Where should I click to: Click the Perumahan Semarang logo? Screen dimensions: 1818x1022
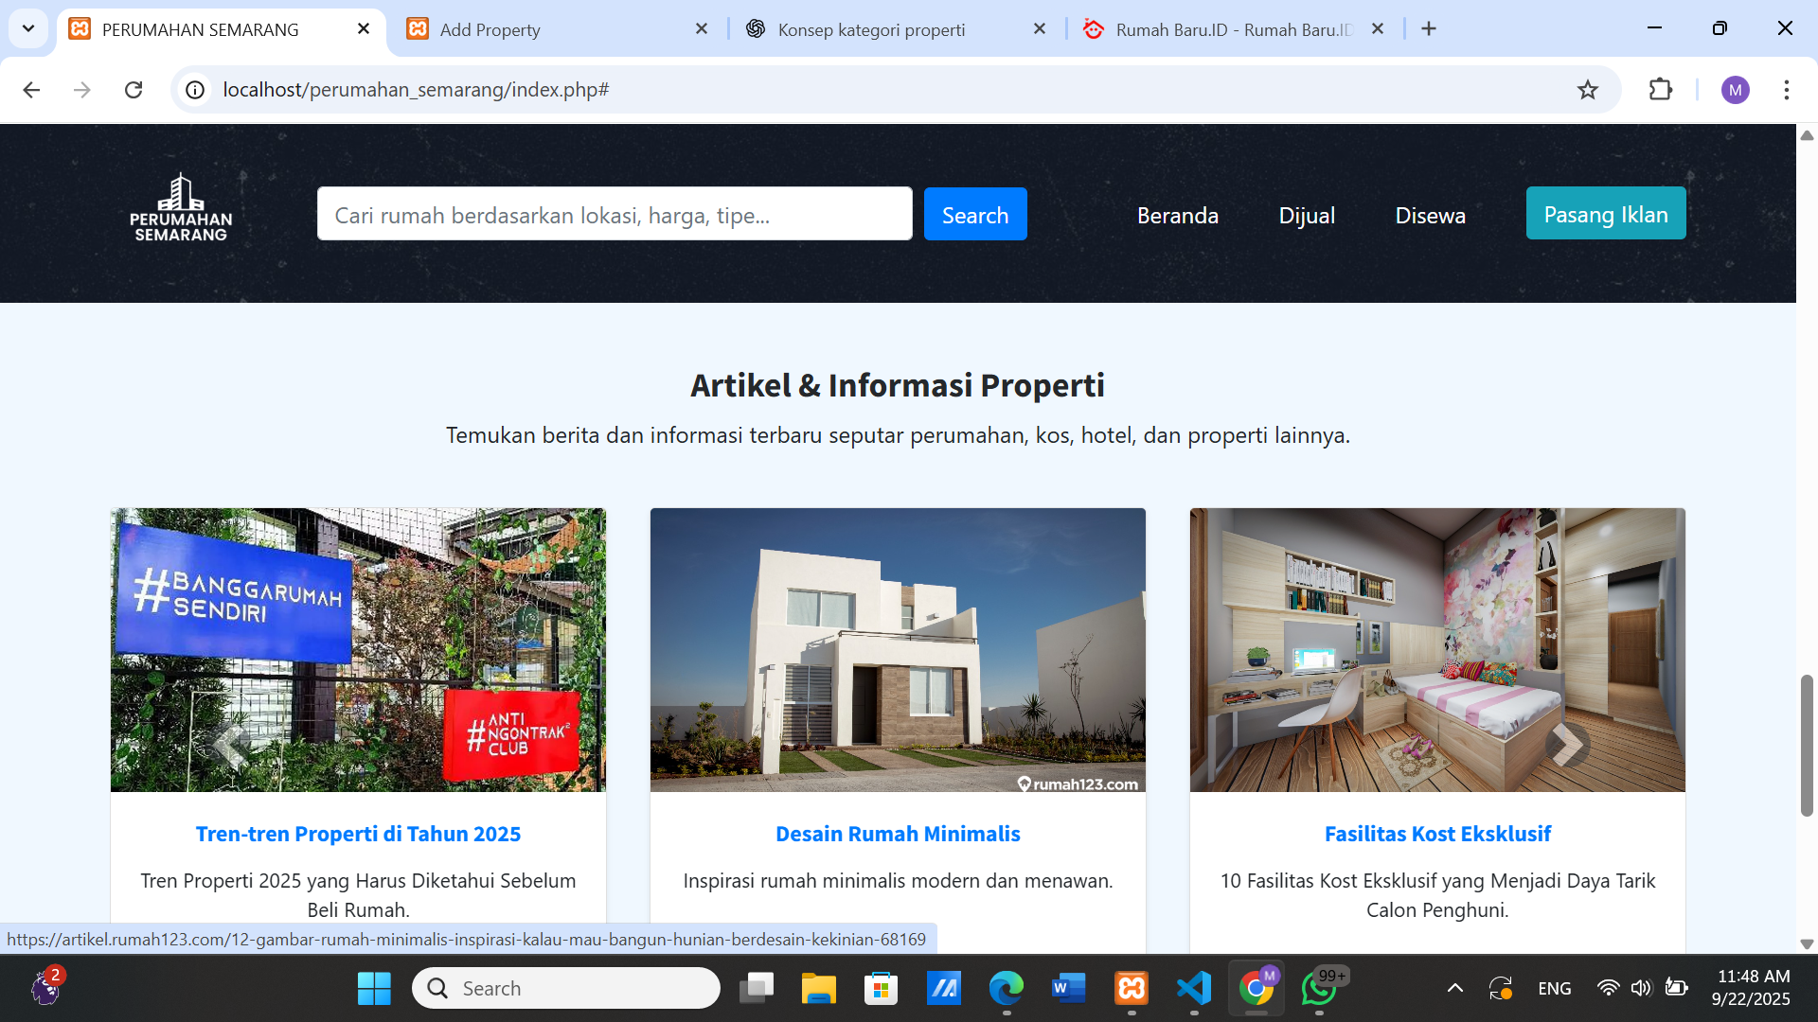click(180, 205)
